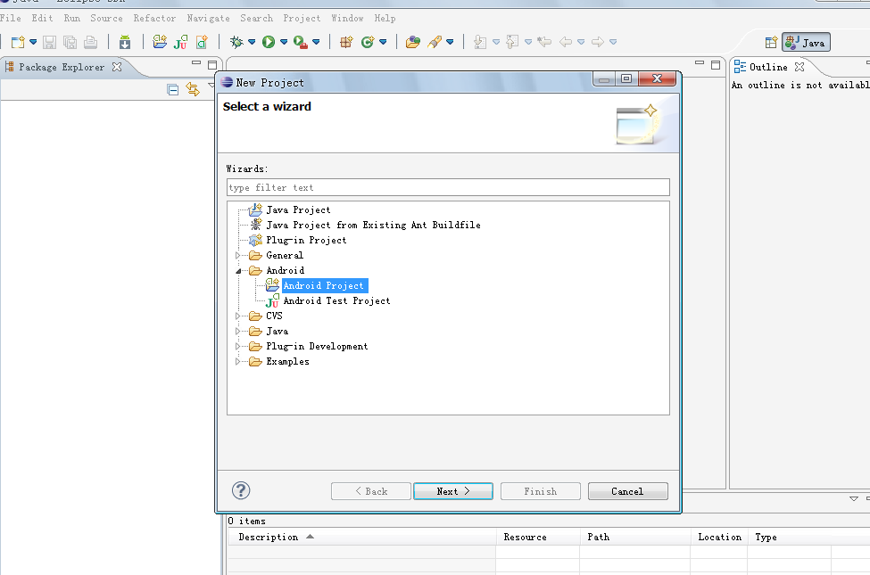Close the Package Explorer tab
This screenshot has height=575, width=870.
117,67
